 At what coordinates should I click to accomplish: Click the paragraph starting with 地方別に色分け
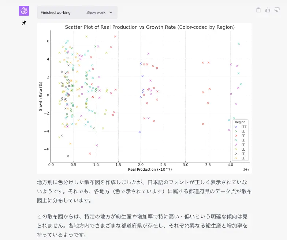(144, 191)
